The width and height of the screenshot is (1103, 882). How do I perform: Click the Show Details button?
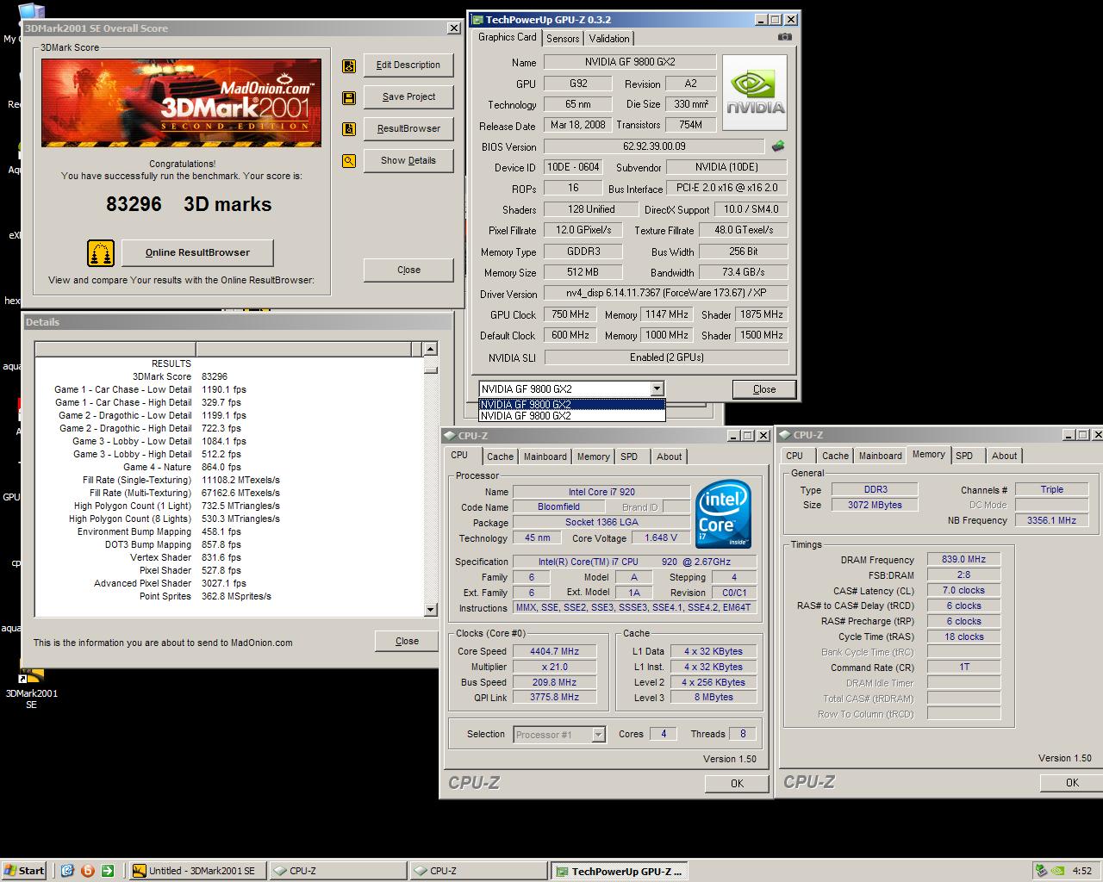pyautogui.click(x=408, y=160)
